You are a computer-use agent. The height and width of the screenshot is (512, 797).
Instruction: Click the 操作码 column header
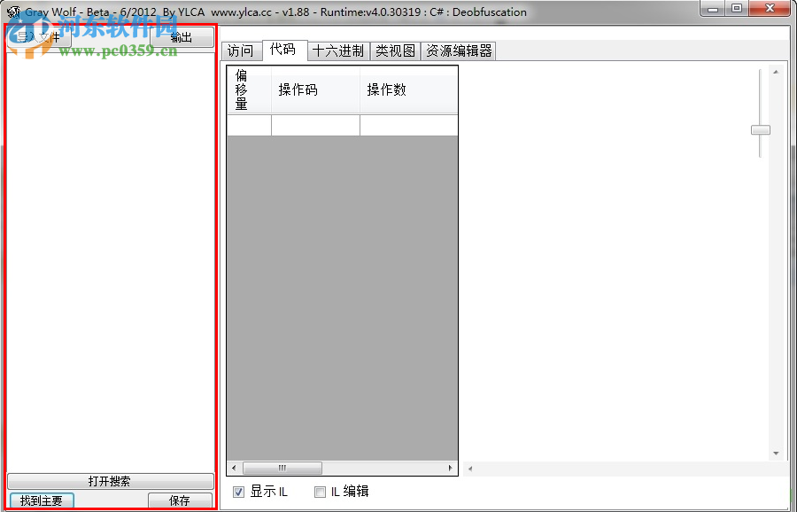click(315, 89)
